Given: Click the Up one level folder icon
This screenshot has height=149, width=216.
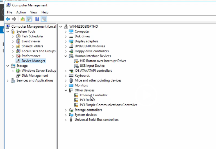Looking at the screenshot, I should [x=22, y=19].
